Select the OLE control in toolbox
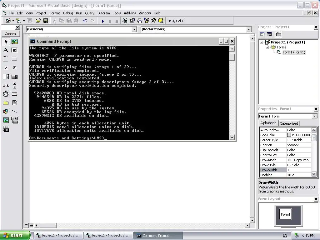Image resolution: width=320 pixels, height=240 pixels. tap(6, 129)
